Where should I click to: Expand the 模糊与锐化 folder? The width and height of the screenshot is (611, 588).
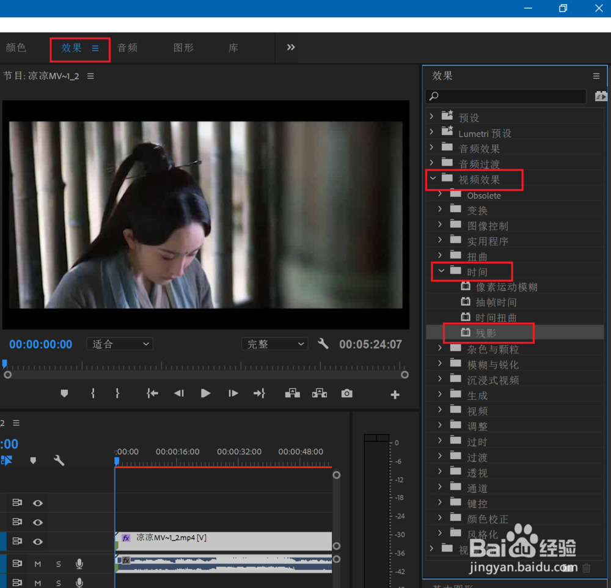click(x=440, y=363)
